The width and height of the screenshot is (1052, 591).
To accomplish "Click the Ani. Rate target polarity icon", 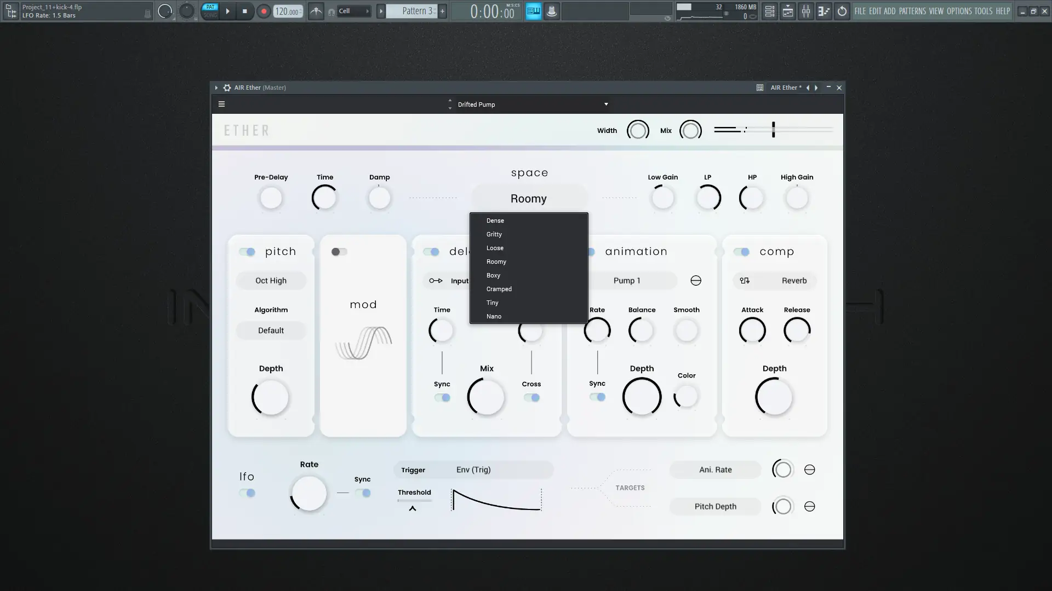I will point(809,470).
